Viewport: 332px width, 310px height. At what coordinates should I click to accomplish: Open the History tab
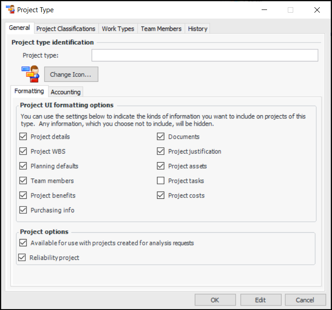point(198,28)
